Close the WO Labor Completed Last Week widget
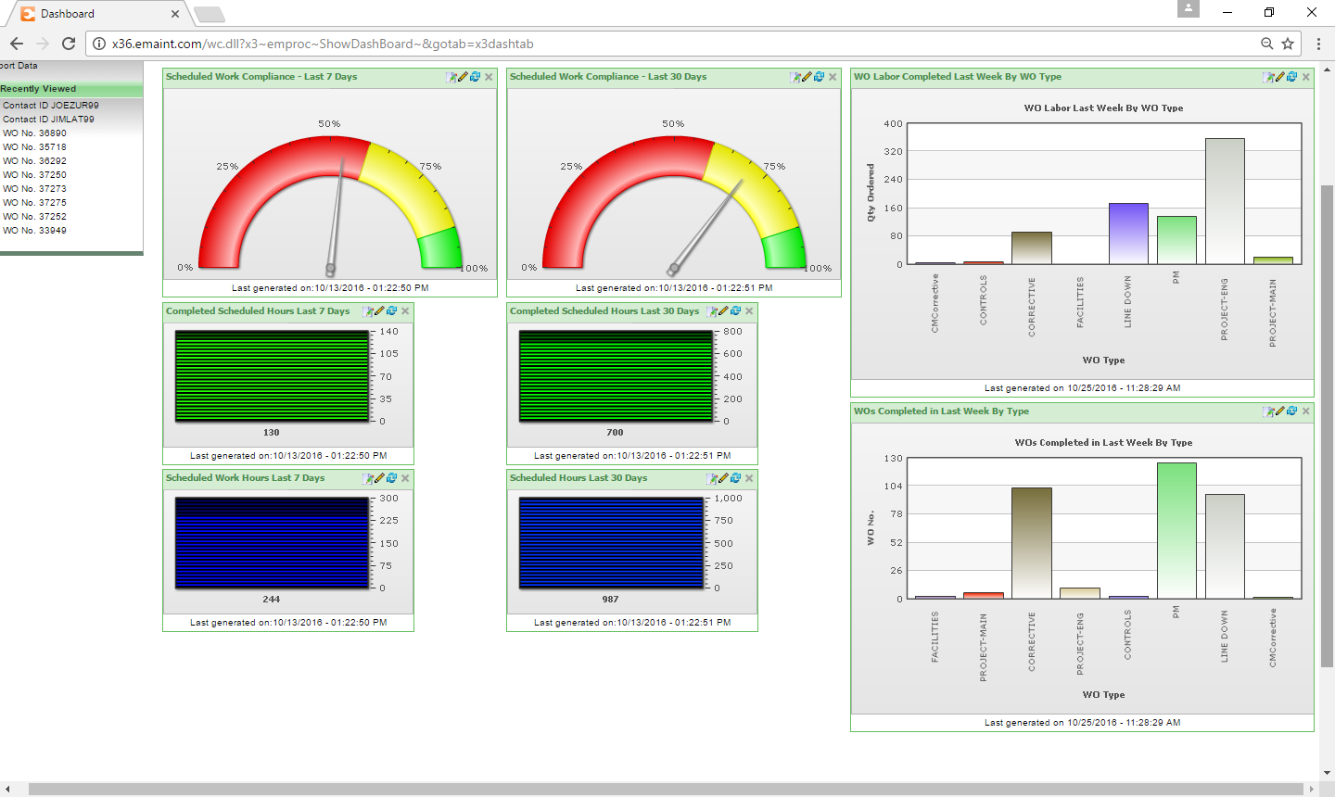1335x797 pixels. [1305, 77]
